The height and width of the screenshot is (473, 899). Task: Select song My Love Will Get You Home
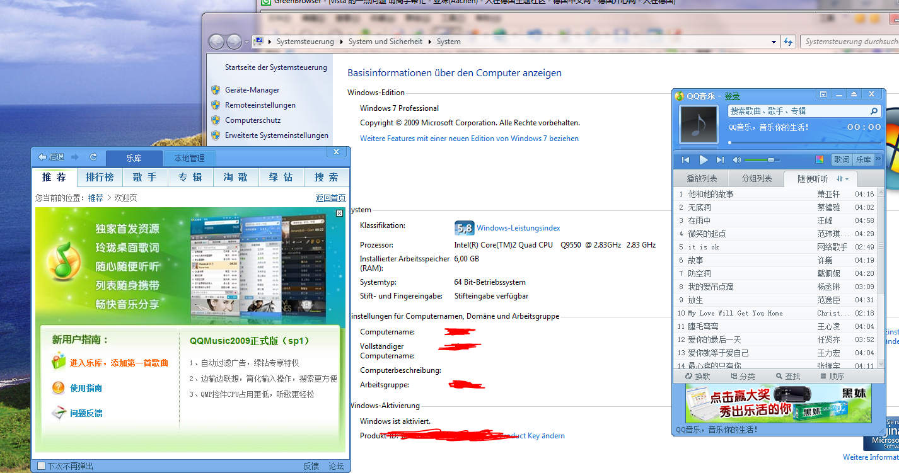775,313
